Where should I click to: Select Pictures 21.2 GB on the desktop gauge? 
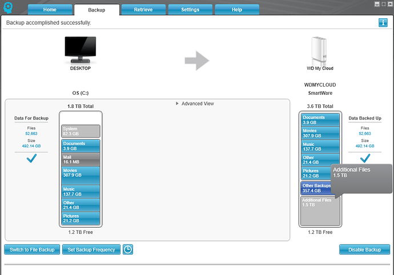[81, 219]
